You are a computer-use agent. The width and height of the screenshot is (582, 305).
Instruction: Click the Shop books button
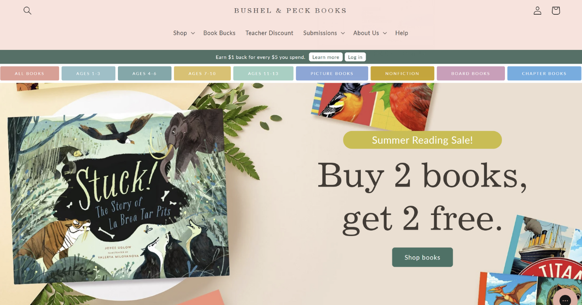click(x=422, y=257)
